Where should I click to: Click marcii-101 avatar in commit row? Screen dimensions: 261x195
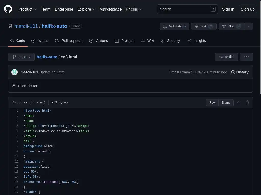pos(15,72)
